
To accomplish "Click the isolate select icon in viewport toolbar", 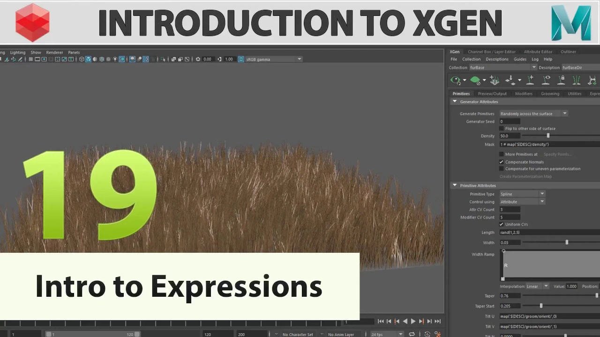I will [x=163, y=59].
